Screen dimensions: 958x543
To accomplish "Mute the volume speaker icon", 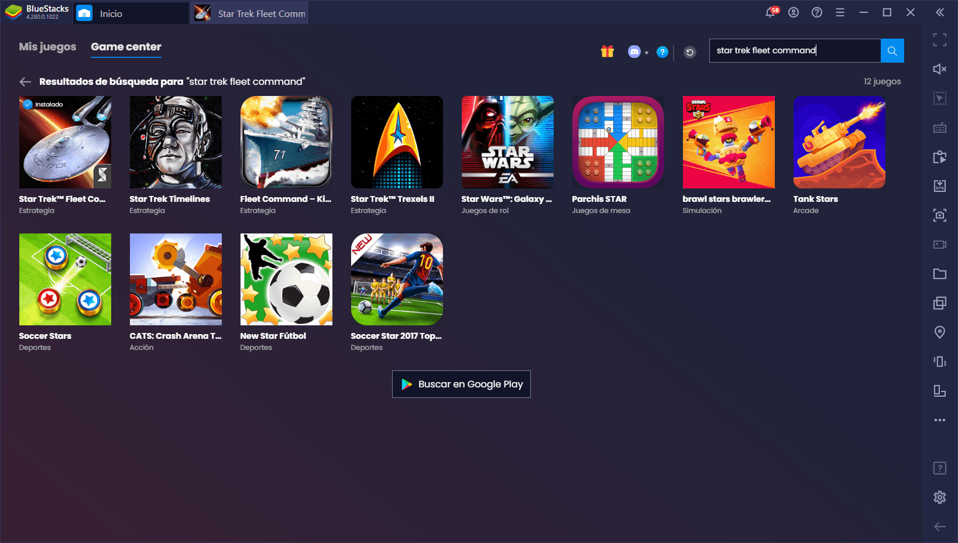I will point(940,69).
